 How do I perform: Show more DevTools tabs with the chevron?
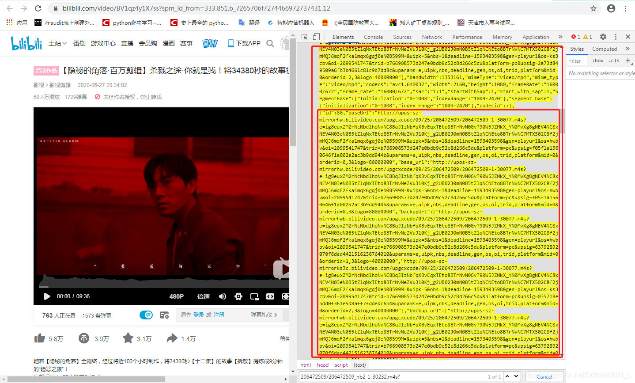[x=560, y=37]
